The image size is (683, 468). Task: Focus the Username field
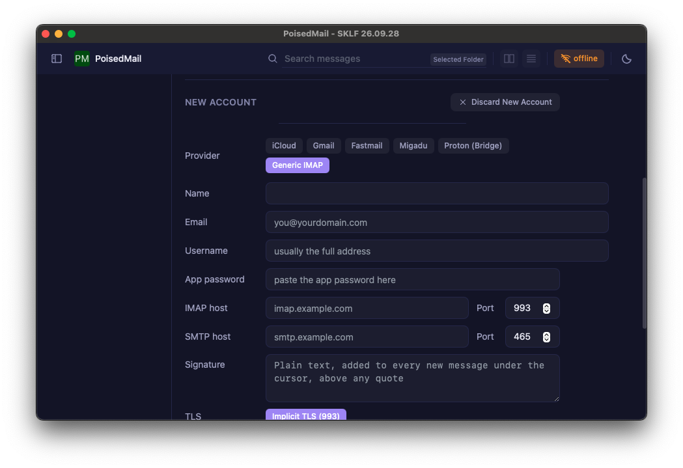437,251
